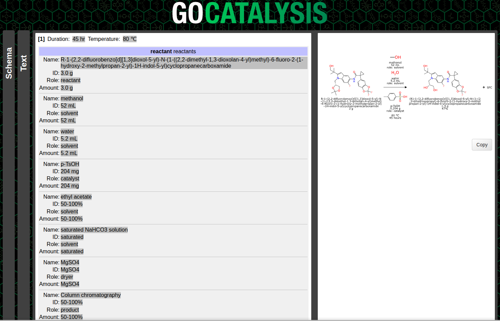Image resolution: width=500 pixels, height=321 pixels.
Task: Open the Schema side tab
Action: (x=9, y=63)
